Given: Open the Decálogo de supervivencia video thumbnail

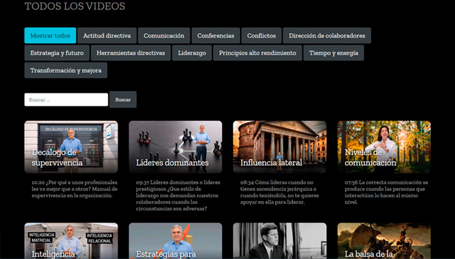Looking at the screenshot, I should tap(71, 147).
